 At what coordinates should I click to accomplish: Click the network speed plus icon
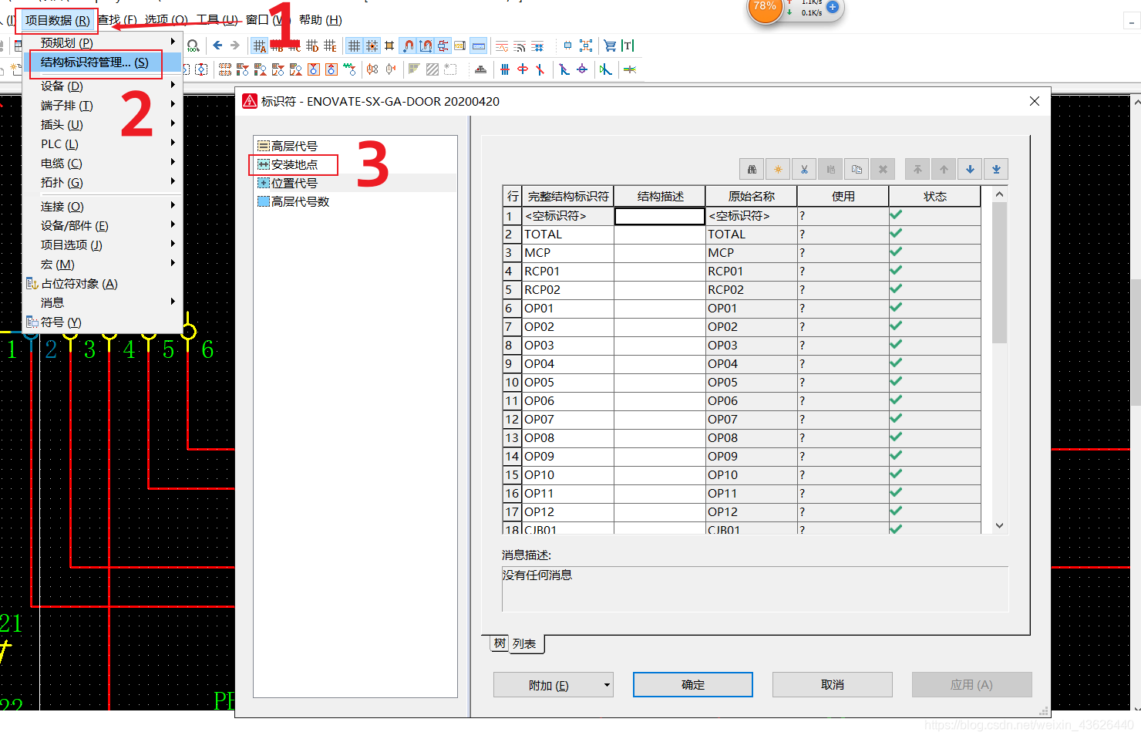tap(833, 7)
